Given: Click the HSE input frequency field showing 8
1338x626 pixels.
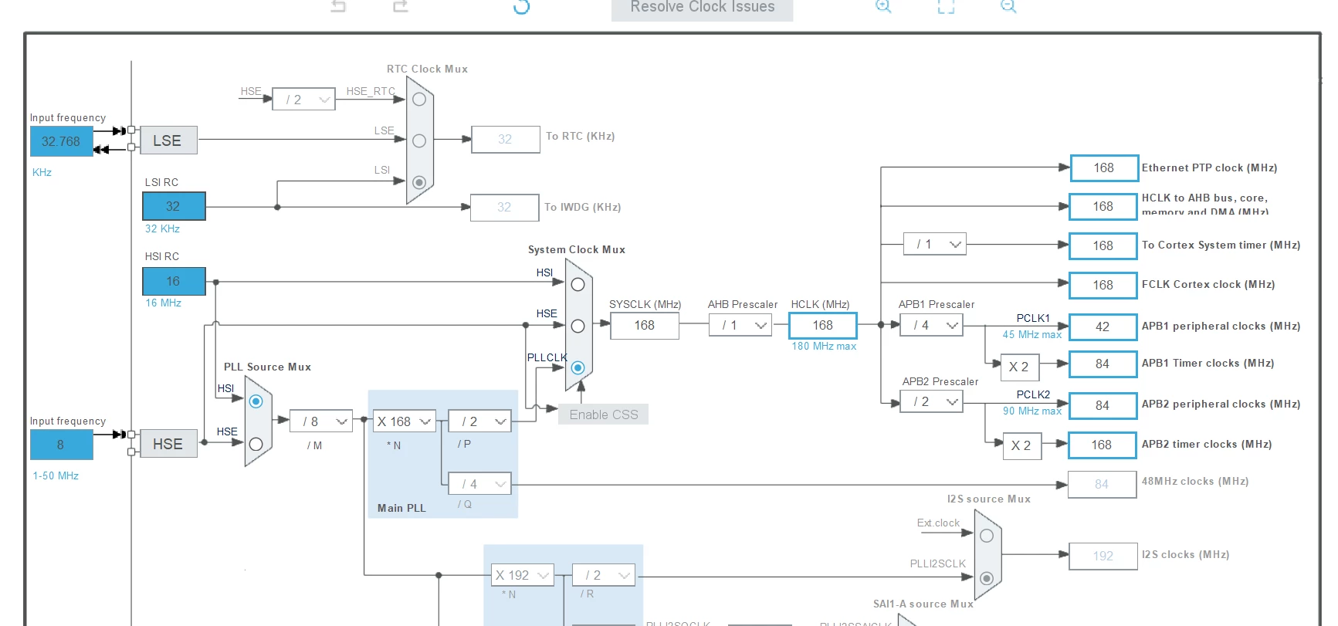Looking at the screenshot, I should click(61, 445).
